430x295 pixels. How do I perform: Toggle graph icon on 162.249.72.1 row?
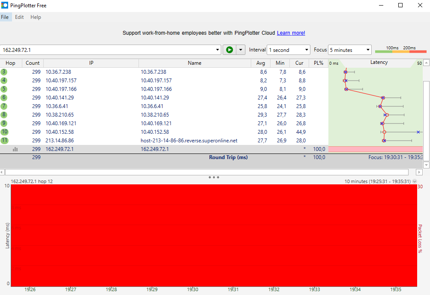pos(15,149)
